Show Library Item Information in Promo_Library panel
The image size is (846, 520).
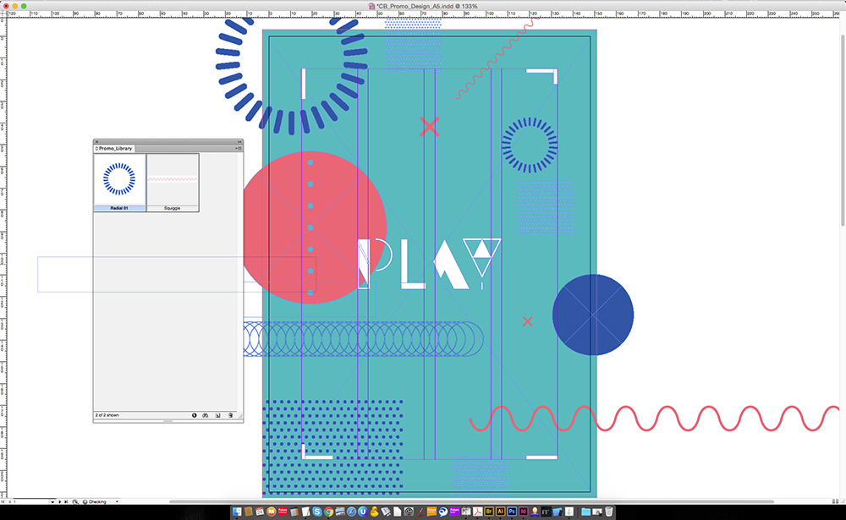tap(195, 415)
